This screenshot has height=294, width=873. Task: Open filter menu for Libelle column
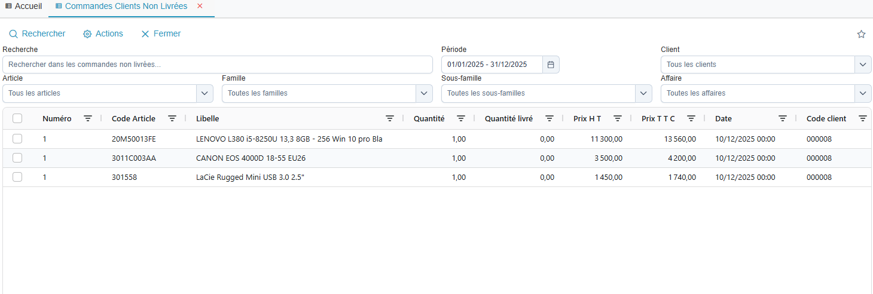click(390, 119)
